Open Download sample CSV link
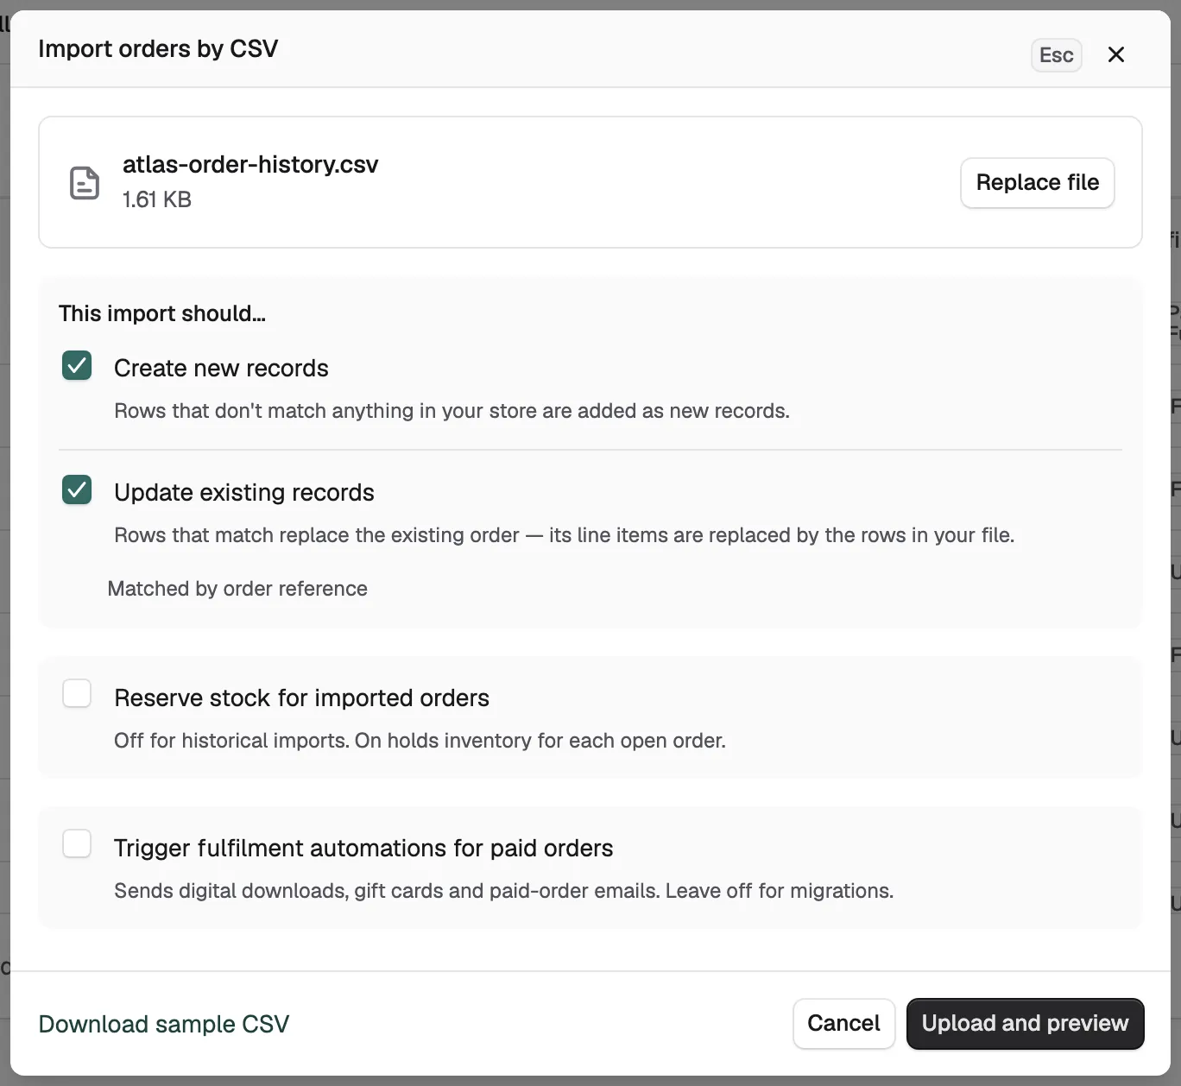The image size is (1181, 1086). point(164,1024)
